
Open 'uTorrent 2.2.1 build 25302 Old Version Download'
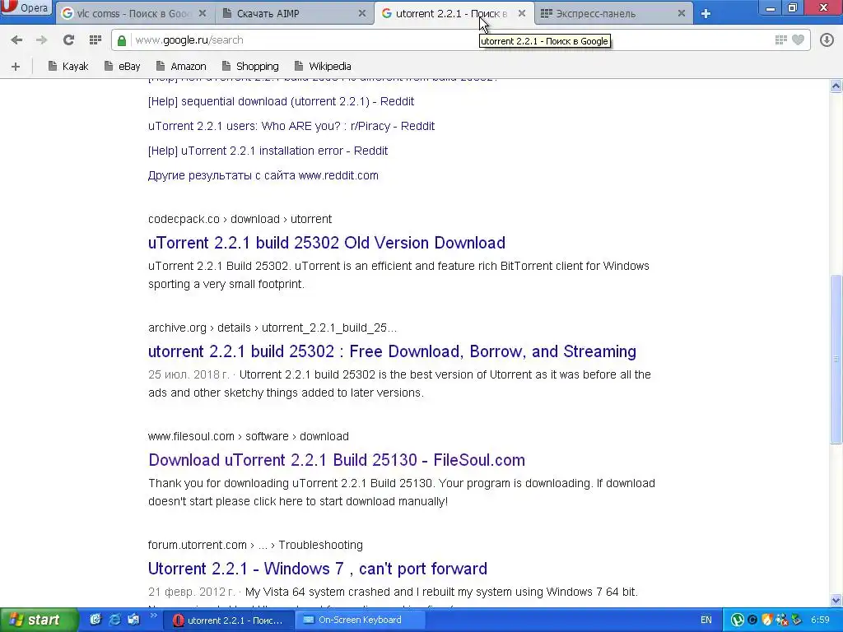(326, 243)
